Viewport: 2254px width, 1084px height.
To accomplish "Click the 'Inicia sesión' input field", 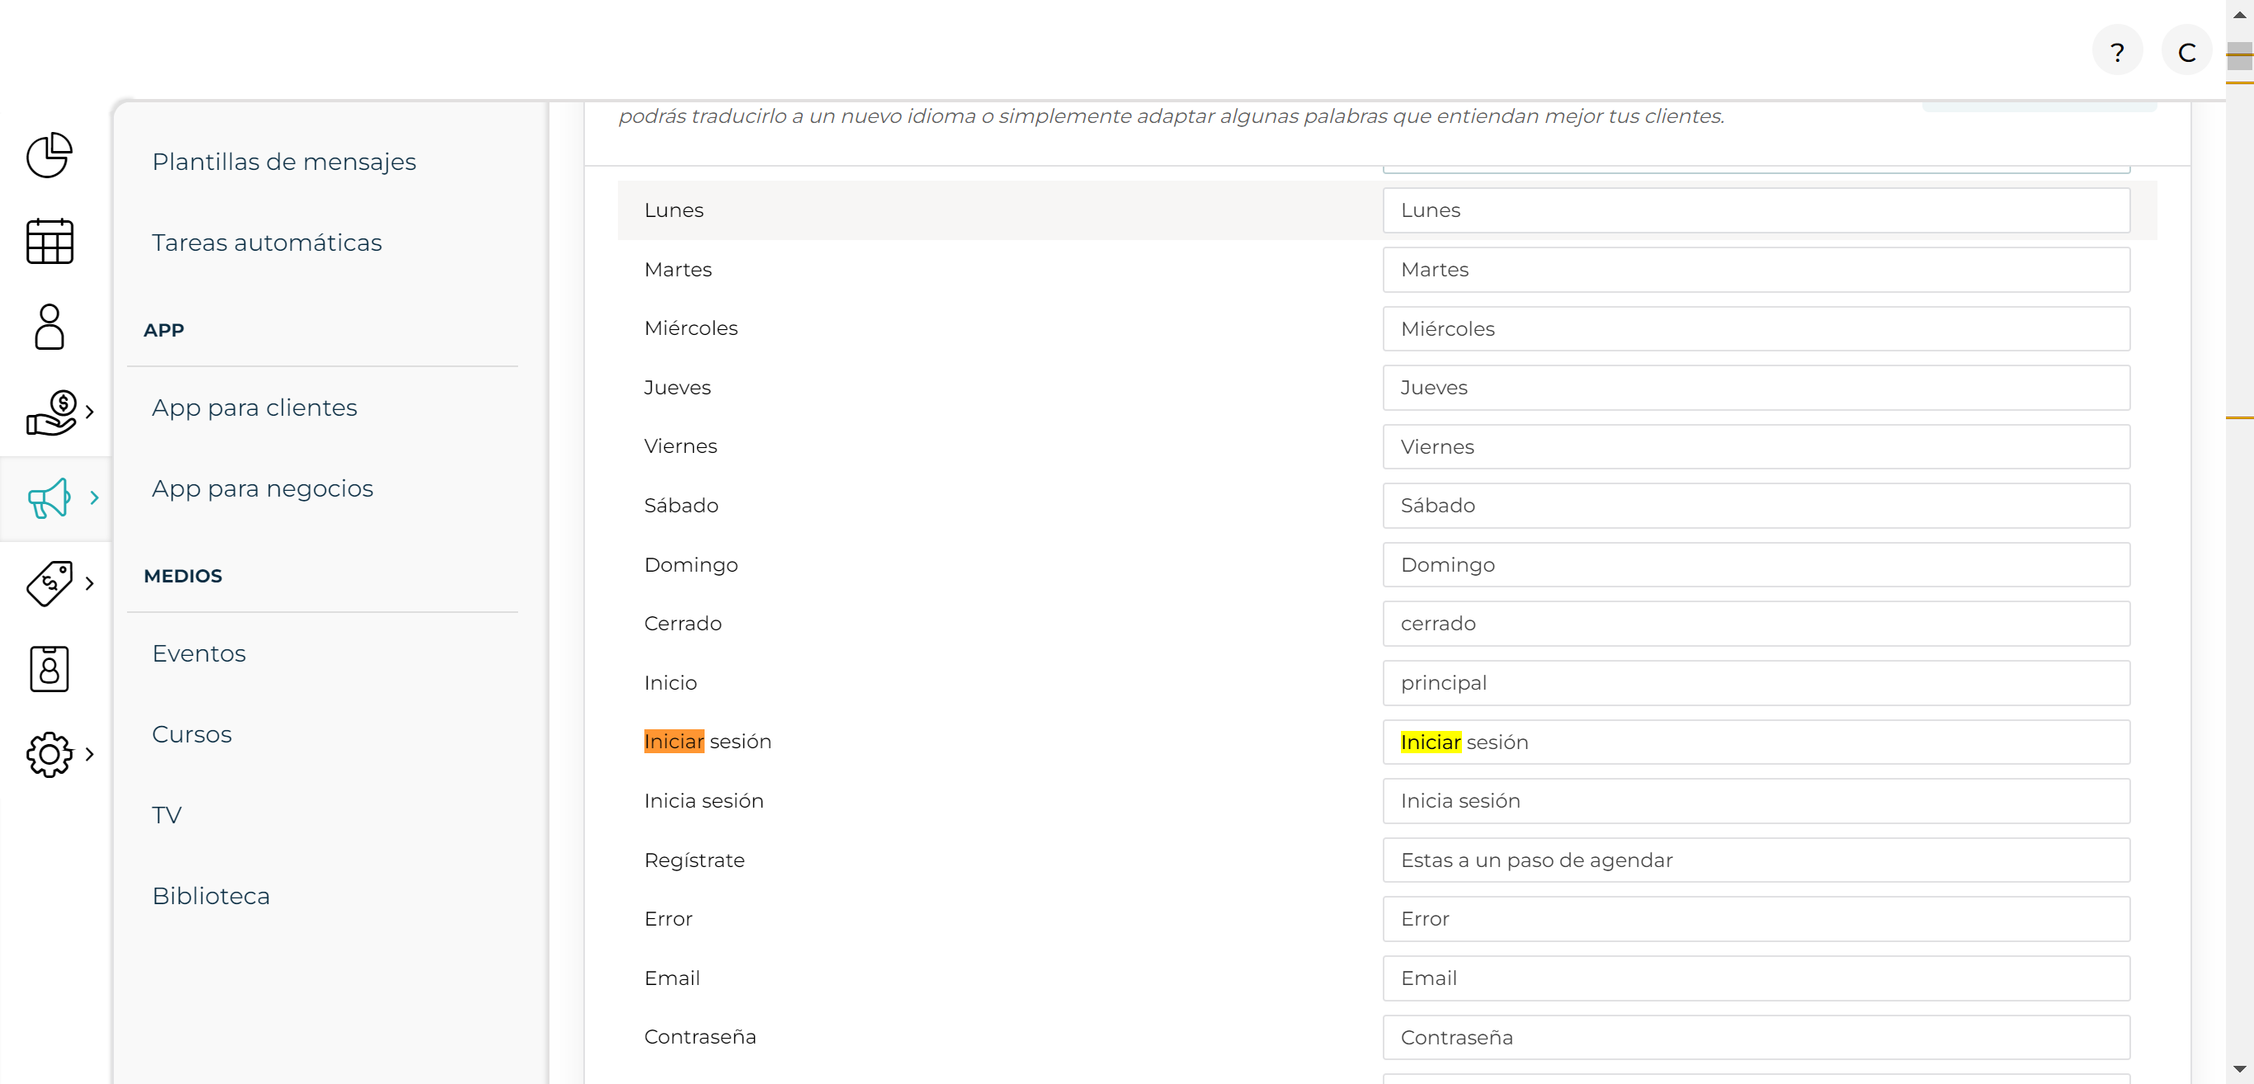I will tap(1757, 801).
